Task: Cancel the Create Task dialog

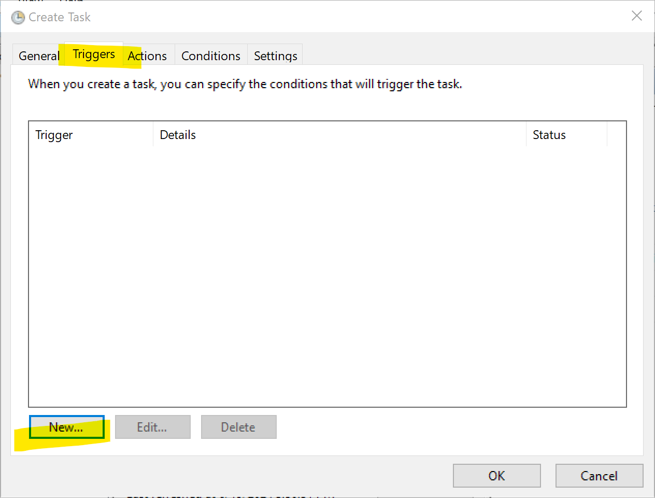Action: click(x=599, y=476)
